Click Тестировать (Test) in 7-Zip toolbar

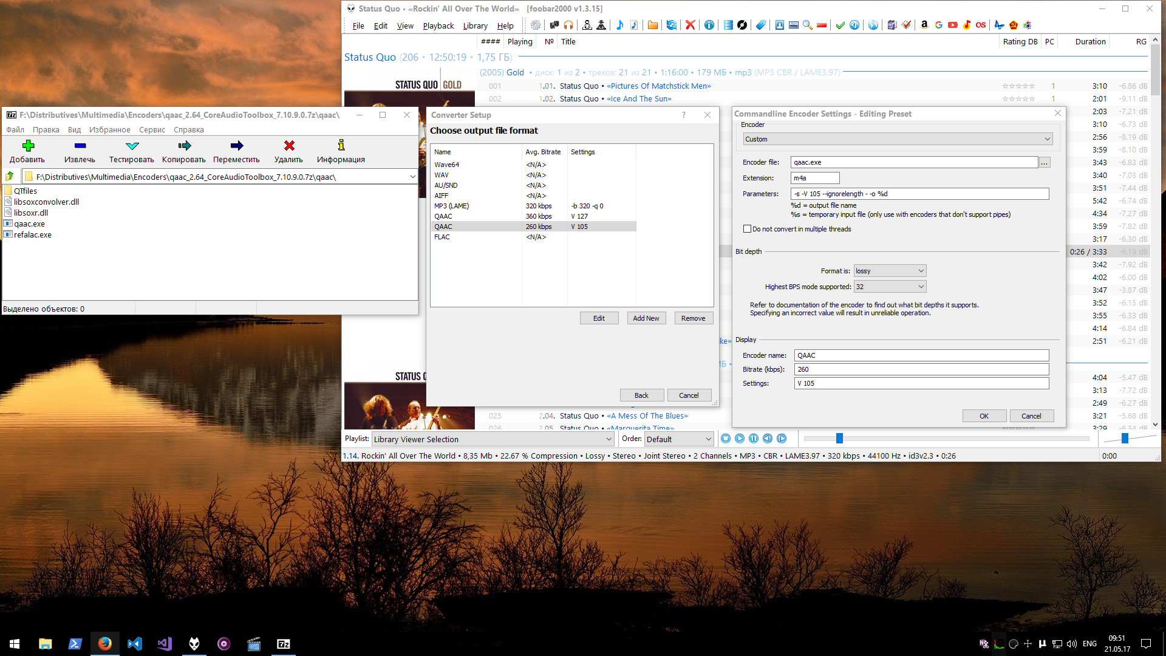click(x=132, y=151)
